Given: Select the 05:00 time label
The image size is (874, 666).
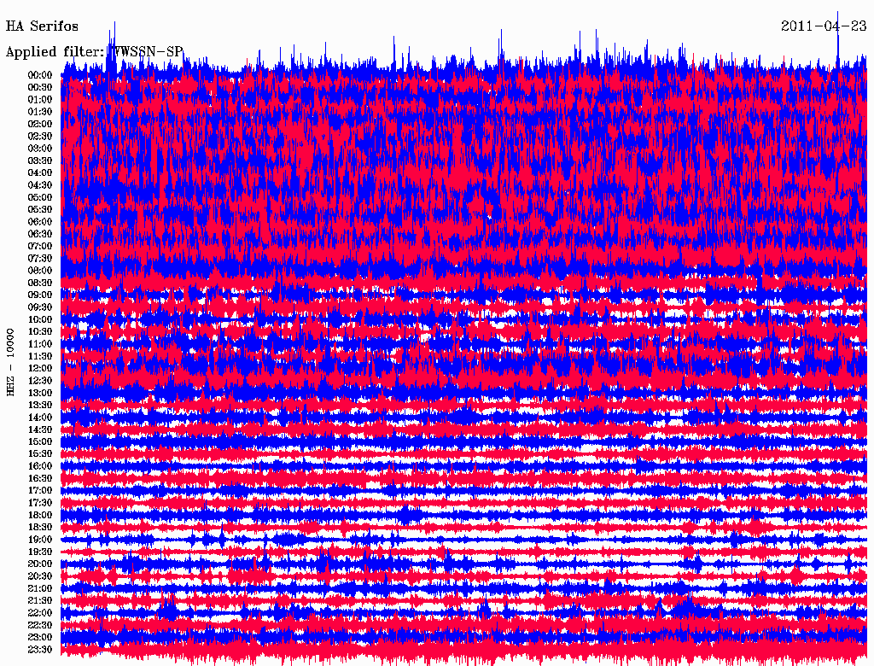Looking at the screenshot, I should (x=40, y=197).
